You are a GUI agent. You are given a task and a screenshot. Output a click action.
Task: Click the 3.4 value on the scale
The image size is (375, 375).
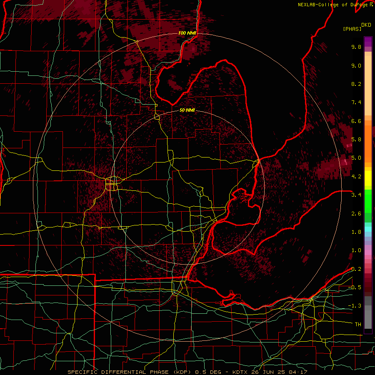pyautogui.click(x=356, y=195)
